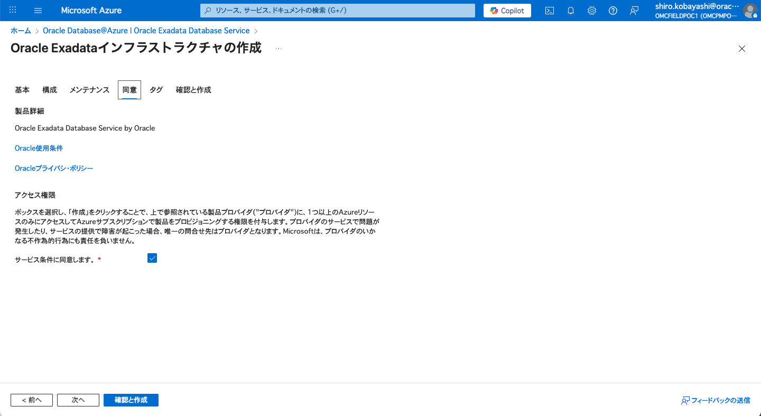The width and height of the screenshot is (761, 416).
Task: Switch to the タグ tab
Action: point(156,89)
